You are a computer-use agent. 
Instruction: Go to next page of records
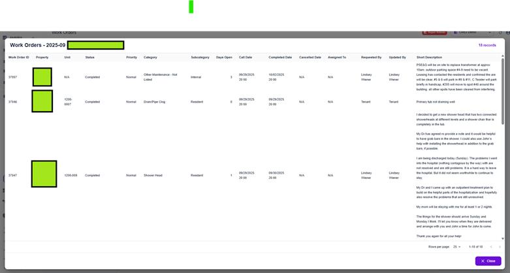pyautogui.click(x=500, y=247)
